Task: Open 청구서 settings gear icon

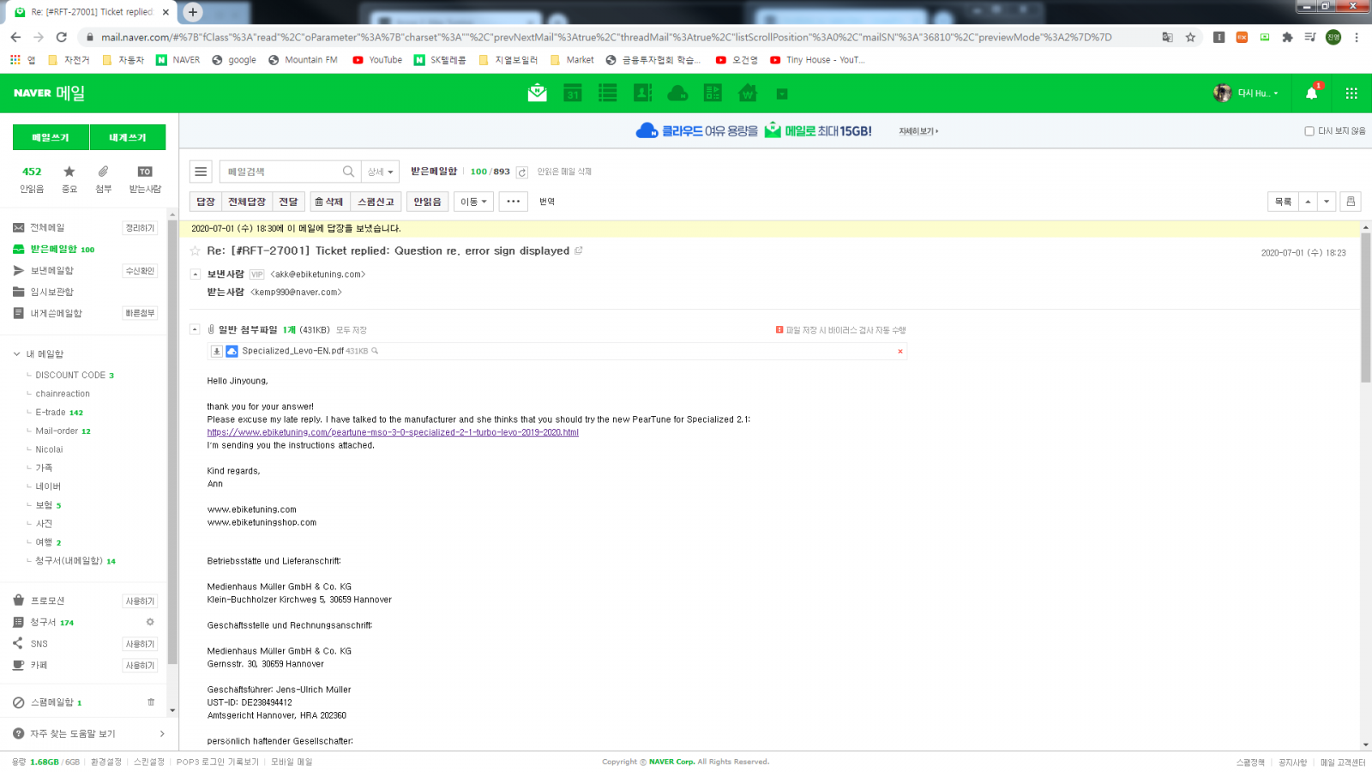Action: click(150, 622)
